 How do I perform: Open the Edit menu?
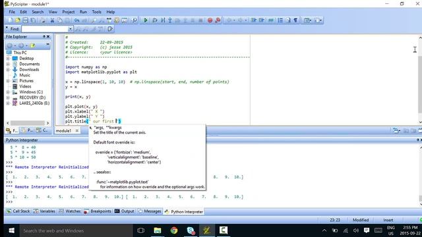(24, 12)
